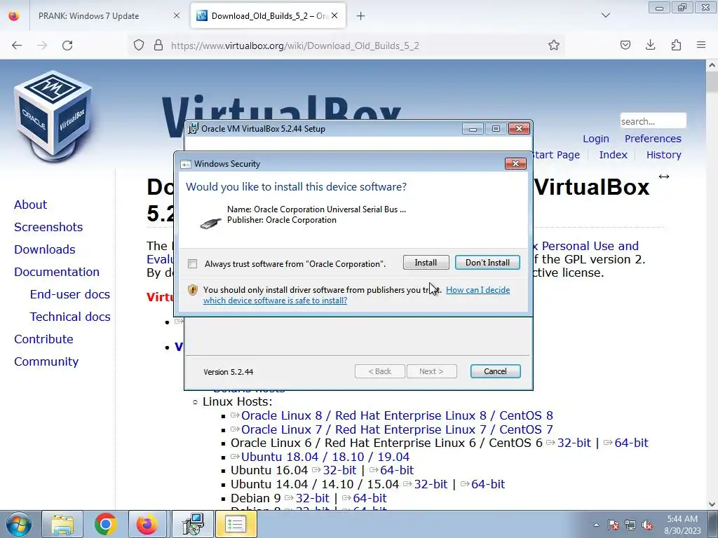
Task: Open the Firefox hamburger application menu
Action: (701, 45)
